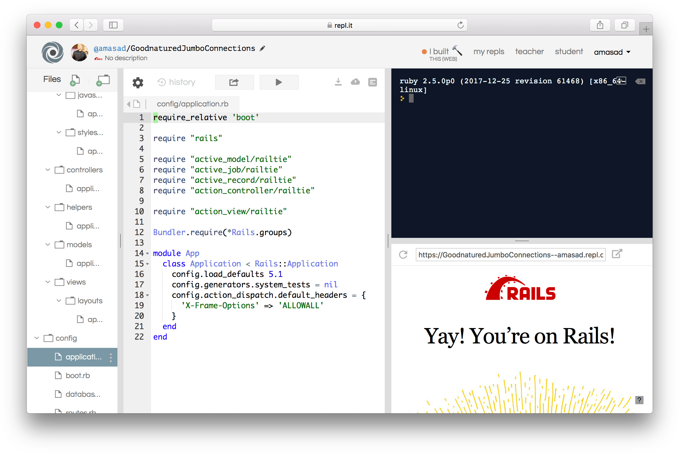Run the repl
Image resolution: width=679 pixels, height=454 pixels.
coord(279,82)
